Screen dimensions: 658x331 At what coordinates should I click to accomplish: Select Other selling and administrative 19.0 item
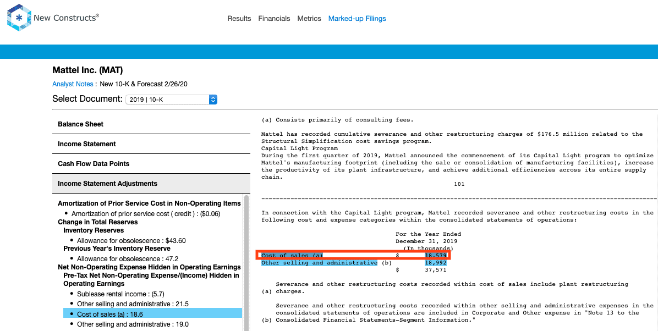tap(133, 324)
